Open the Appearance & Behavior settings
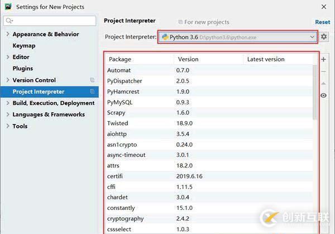The height and width of the screenshot is (234, 335). [46, 34]
